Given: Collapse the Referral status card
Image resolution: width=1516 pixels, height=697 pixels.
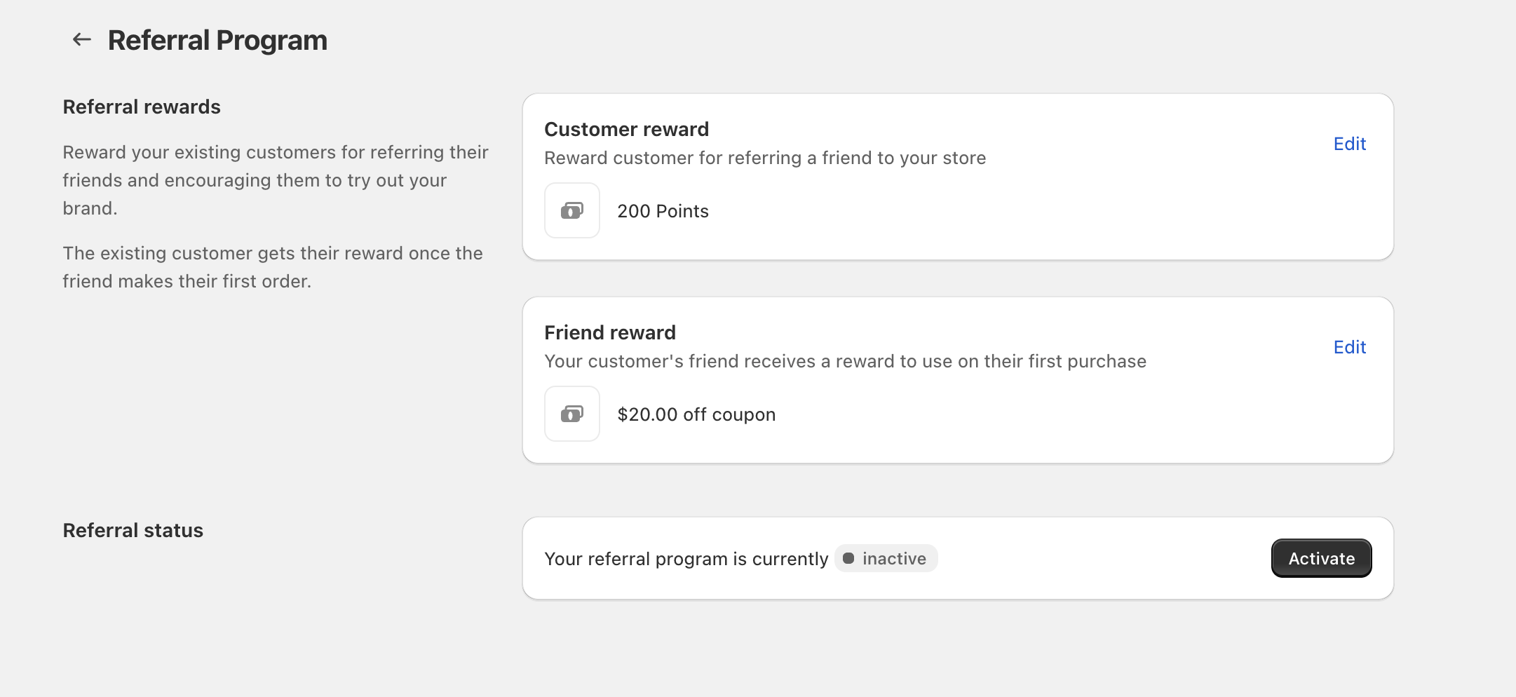Looking at the screenshot, I should click(x=958, y=557).
